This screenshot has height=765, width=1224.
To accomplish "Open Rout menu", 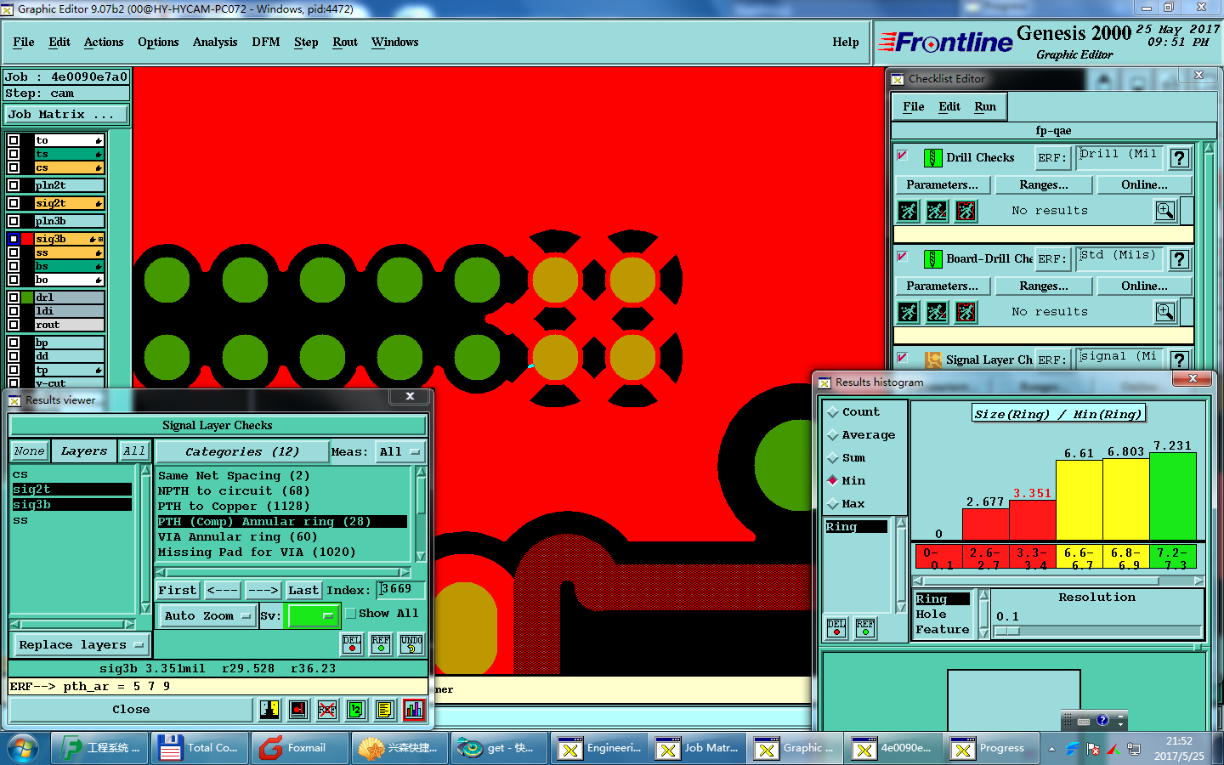I will point(345,42).
